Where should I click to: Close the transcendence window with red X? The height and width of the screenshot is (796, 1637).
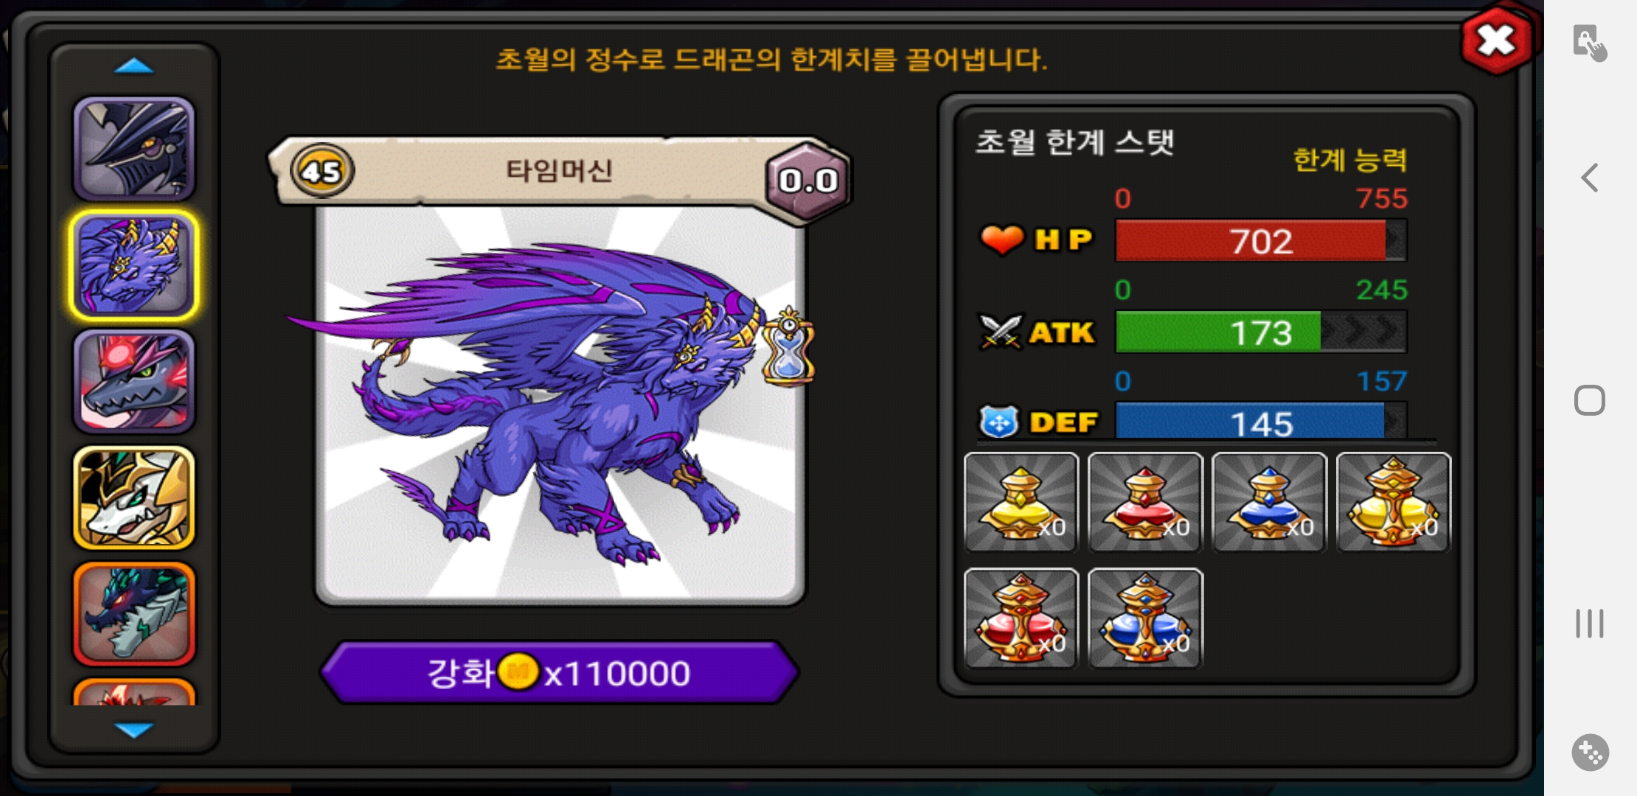click(x=1496, y=41)
